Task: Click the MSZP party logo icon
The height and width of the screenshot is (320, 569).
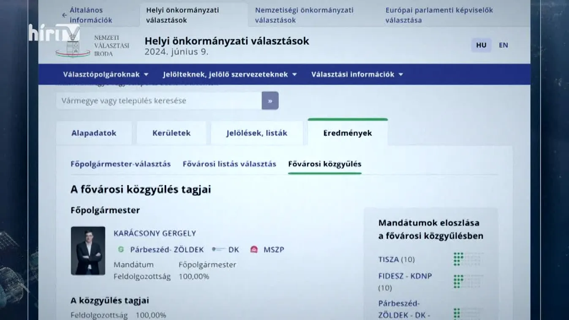Action: click(254, 249)
